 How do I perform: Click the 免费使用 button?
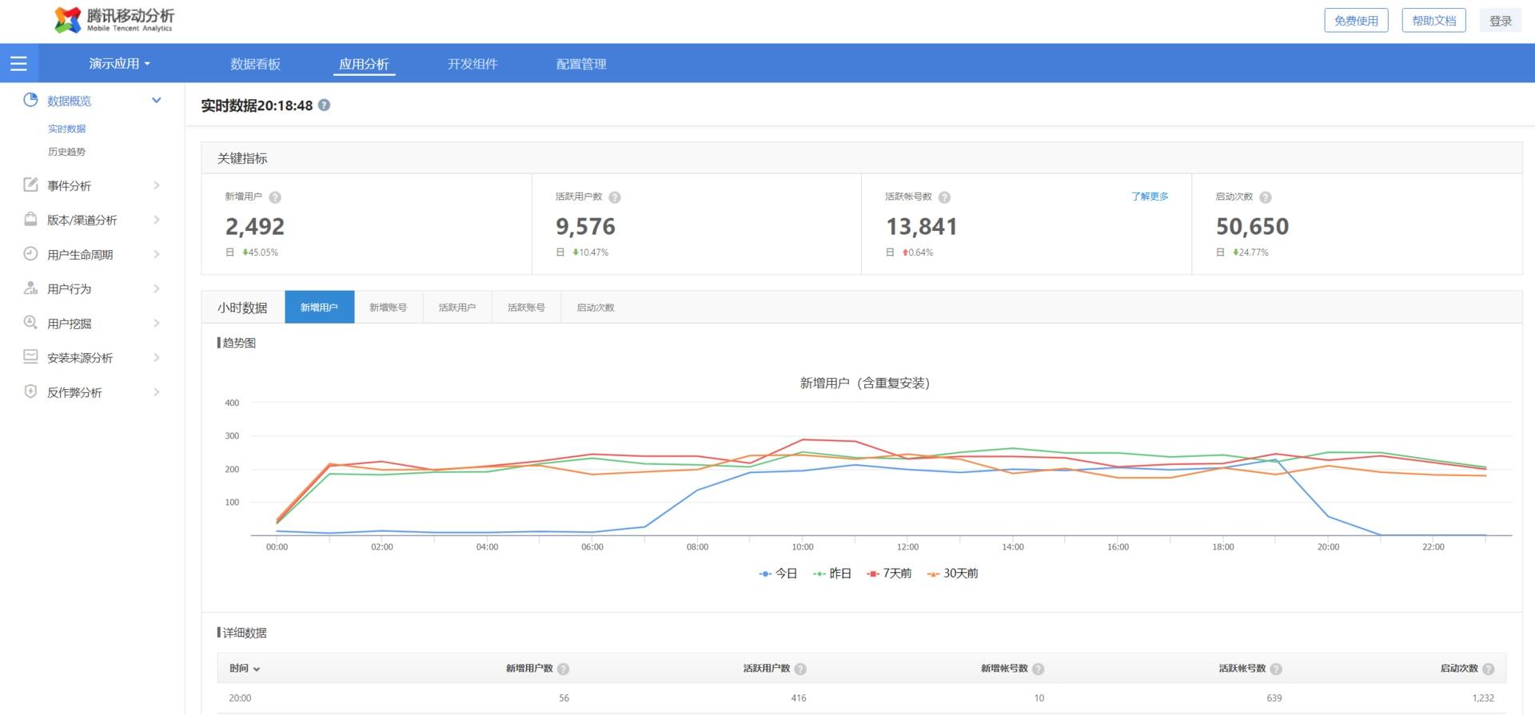click(1356, 21)
